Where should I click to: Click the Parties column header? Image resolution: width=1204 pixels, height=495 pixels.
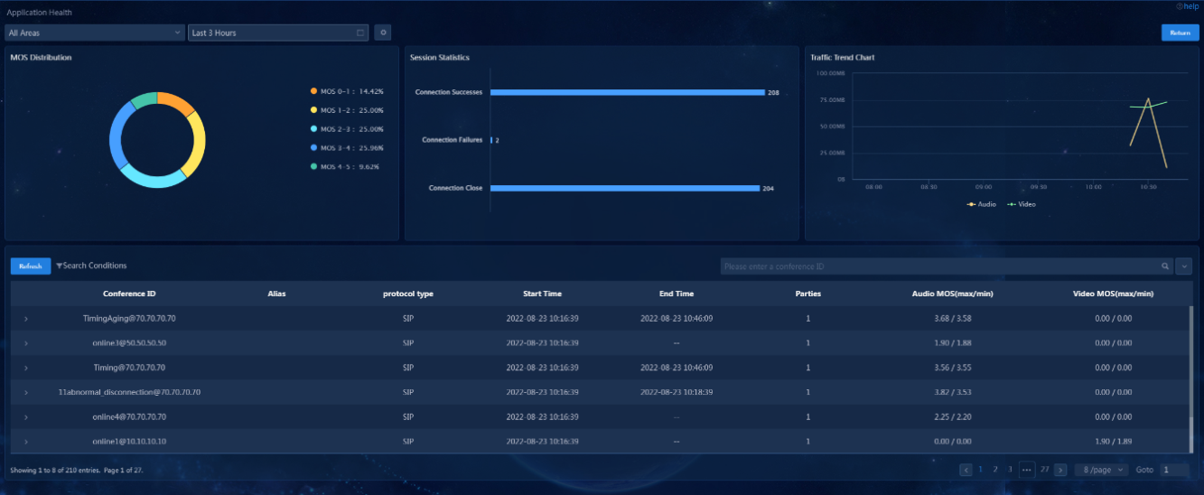pos(807,294)
